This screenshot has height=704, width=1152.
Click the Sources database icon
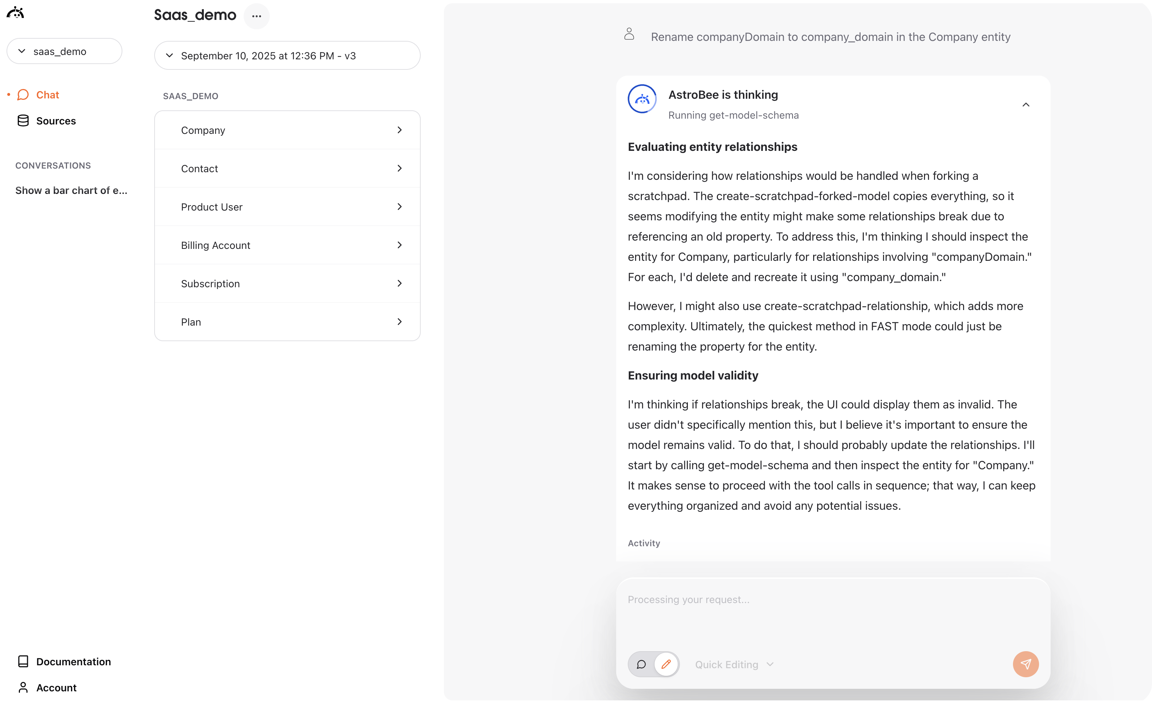pyautogui.click(x=23, y=121)
